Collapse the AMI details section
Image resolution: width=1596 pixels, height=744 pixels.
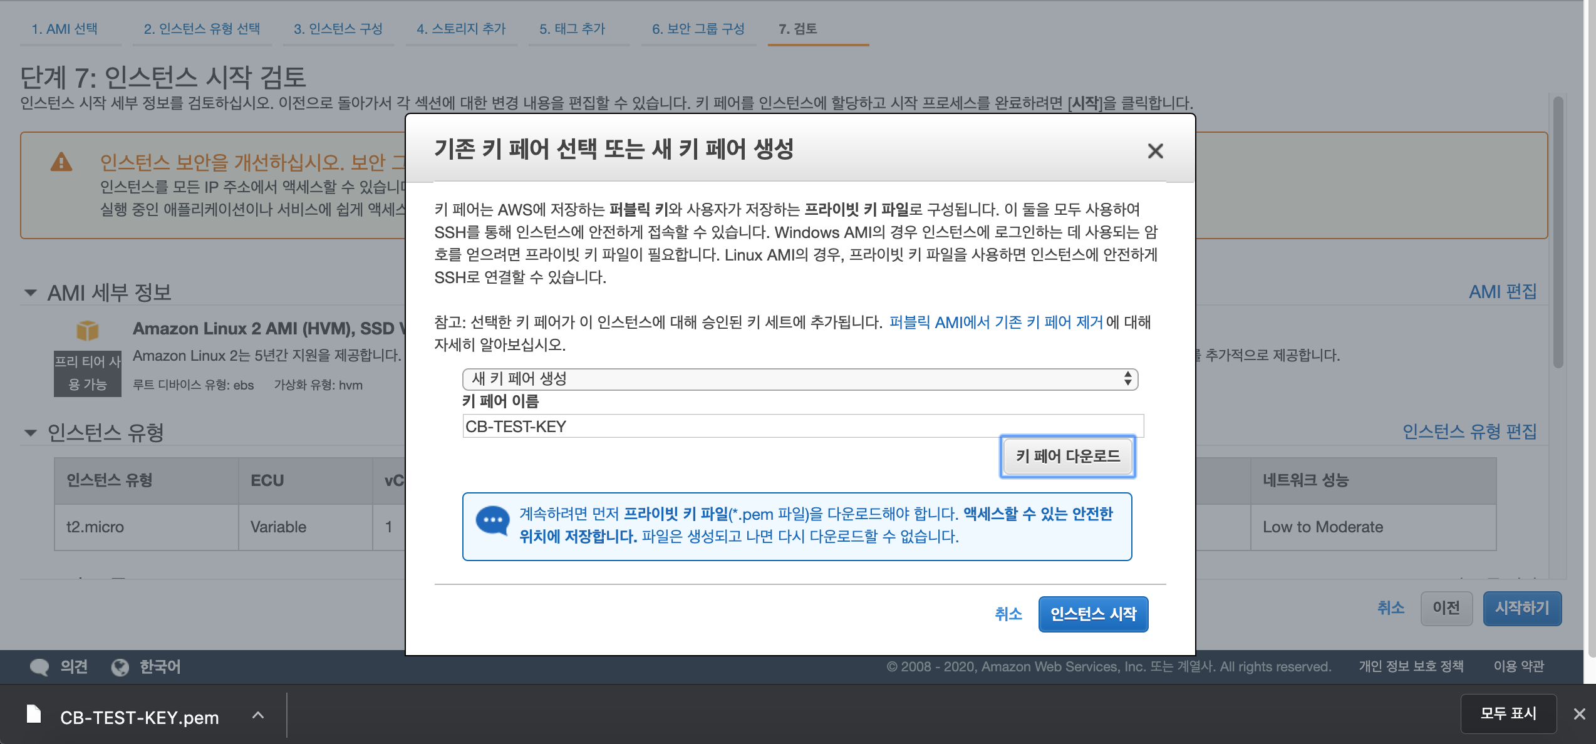click(30, 292)
